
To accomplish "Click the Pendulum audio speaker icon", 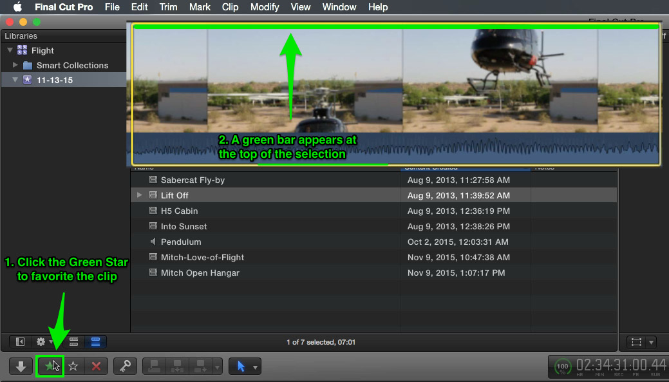I will coord(153,242).
